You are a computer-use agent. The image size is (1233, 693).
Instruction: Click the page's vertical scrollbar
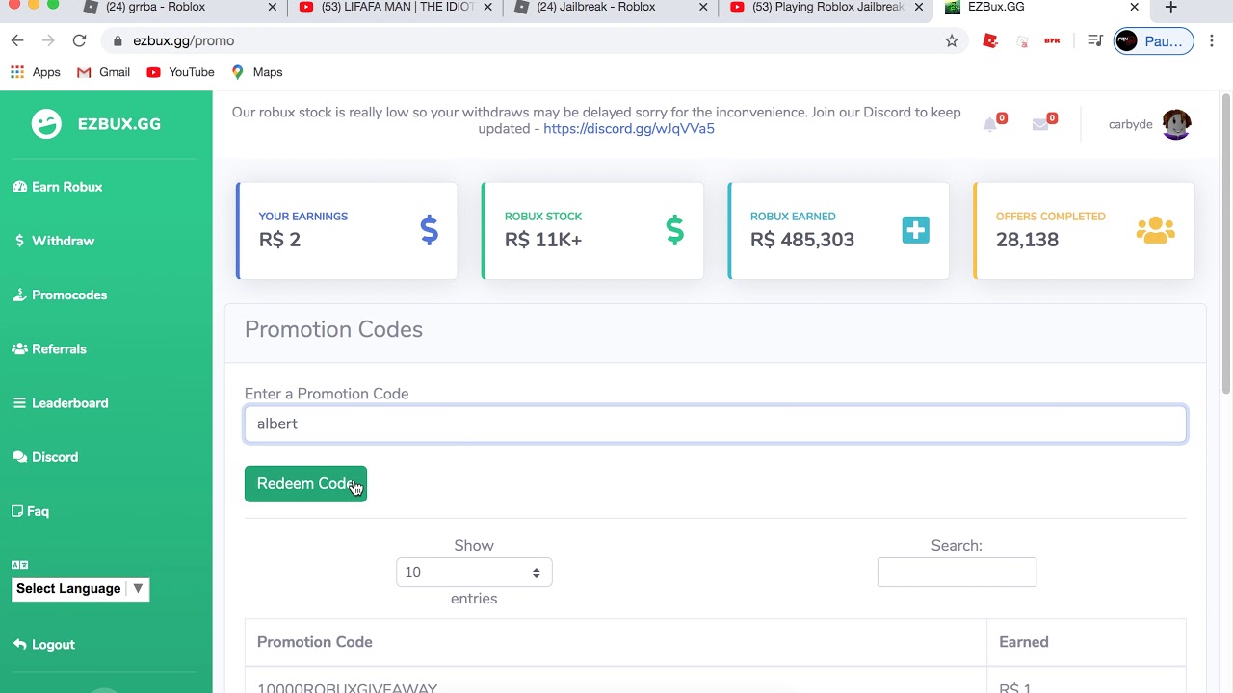click(x=1226, y=241)
